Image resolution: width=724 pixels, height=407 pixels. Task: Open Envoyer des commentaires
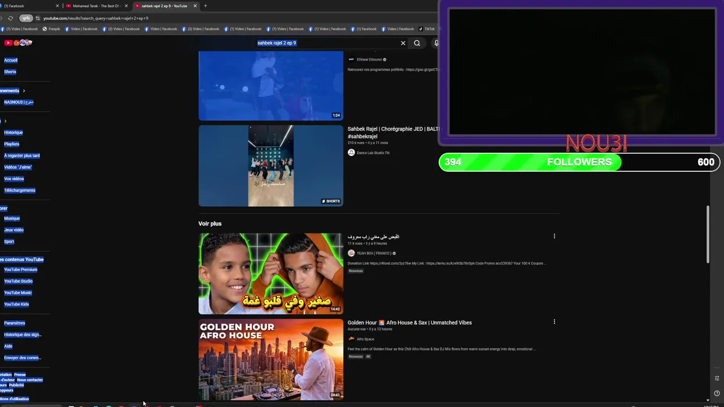pyautogui.click(x=23, y=358)
